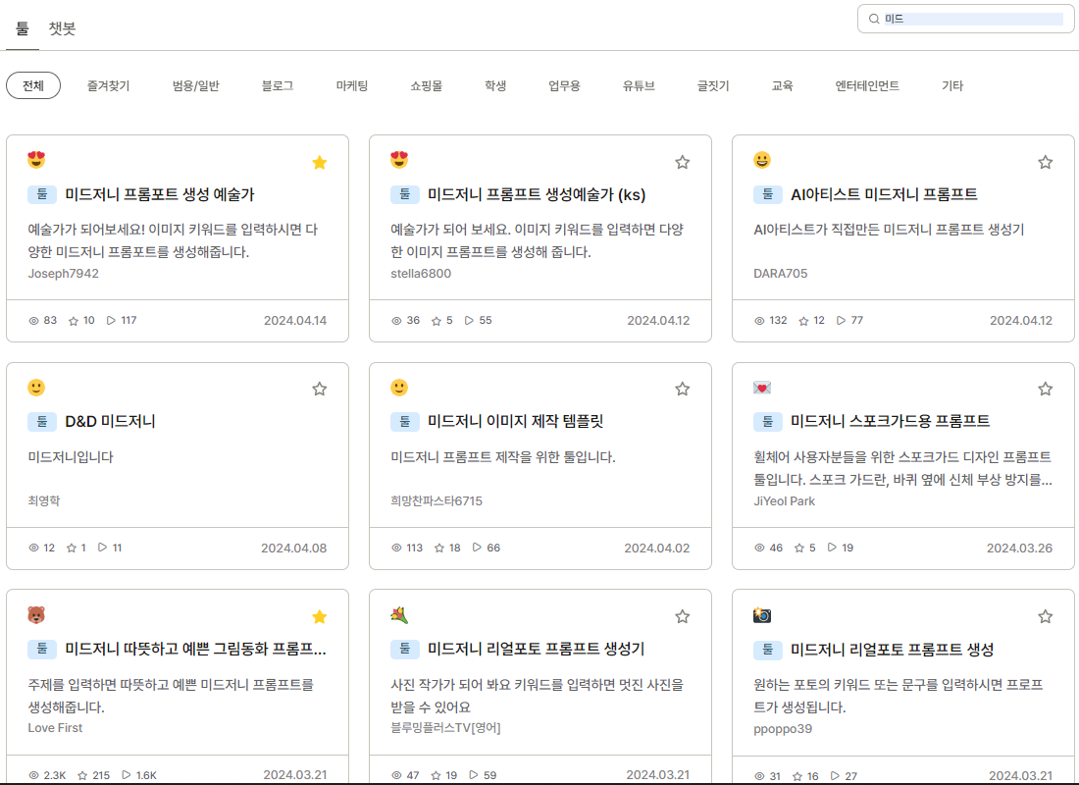The image size is (1079, 785).
Task: Click play count icon showing 117
Action: tap(110, 320)
